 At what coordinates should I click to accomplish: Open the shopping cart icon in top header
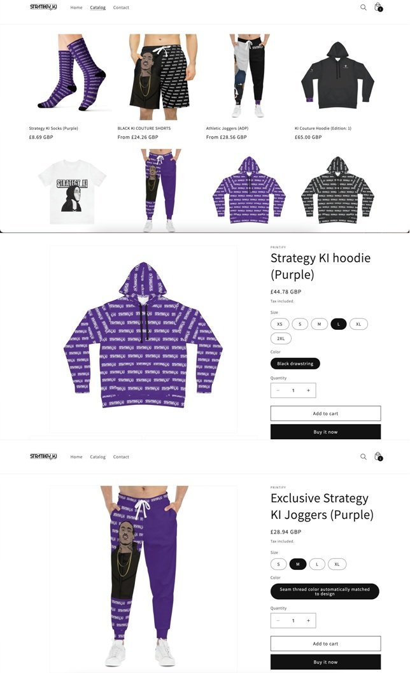(x=378, y=7)
